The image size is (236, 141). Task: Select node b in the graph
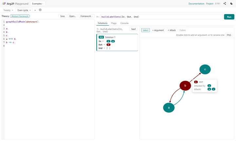(185, 86)
